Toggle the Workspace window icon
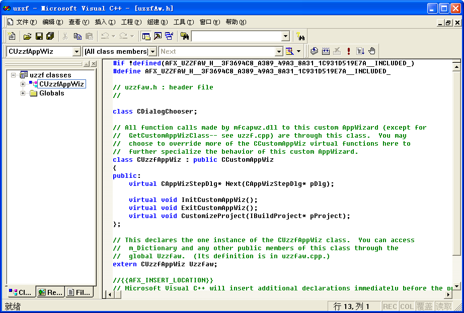The height and width of the screenshot is (313, 464). pos(146,36)
